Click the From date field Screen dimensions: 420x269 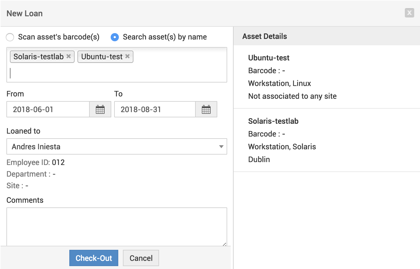[48, 110]
